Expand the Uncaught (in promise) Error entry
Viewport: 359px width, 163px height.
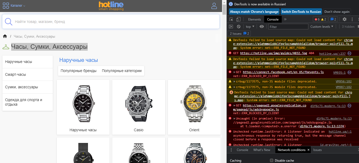pyautogui.click(x=235, y=118)
